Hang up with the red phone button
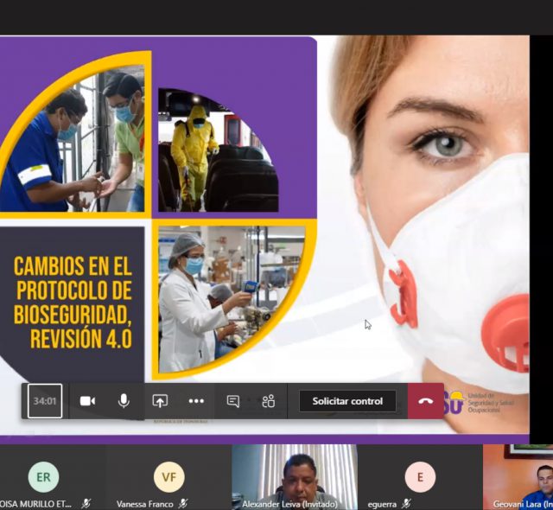 pyautogui.click(x=425, y=401)
